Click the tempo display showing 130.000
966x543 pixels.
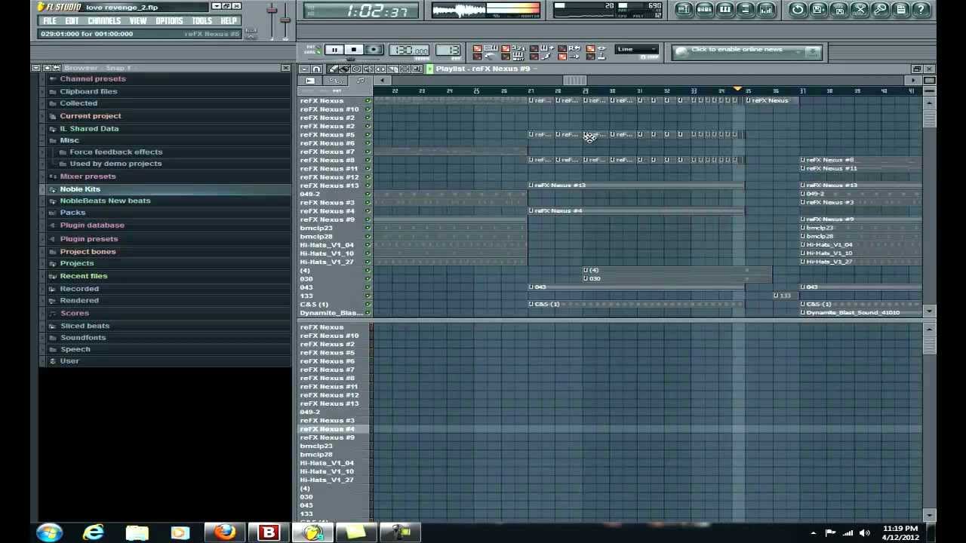click(x=410, y=50)
